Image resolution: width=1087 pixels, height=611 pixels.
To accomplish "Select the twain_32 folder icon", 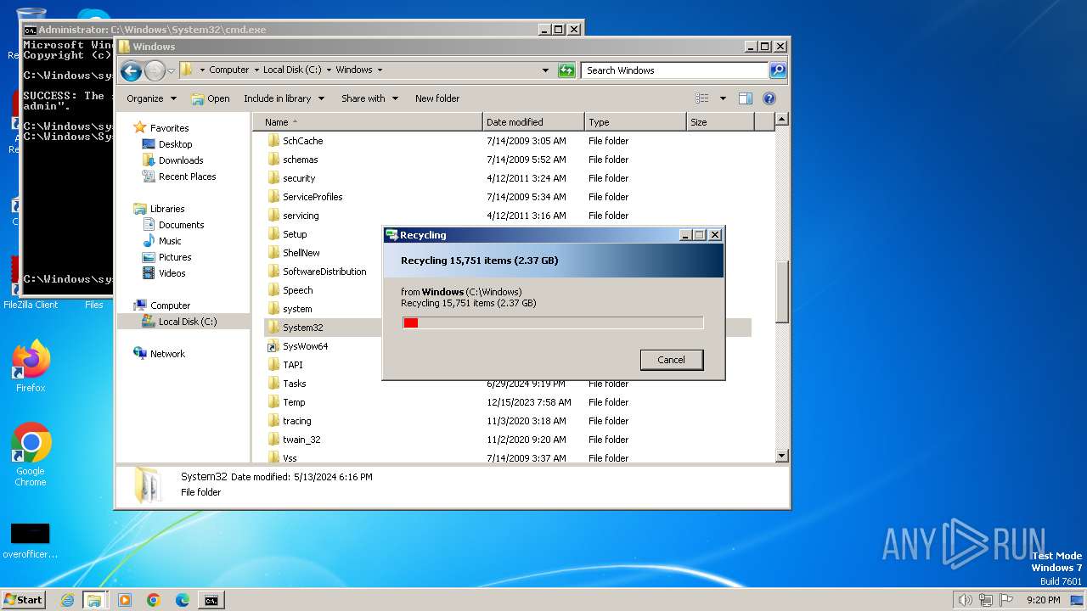I will 273,440.
